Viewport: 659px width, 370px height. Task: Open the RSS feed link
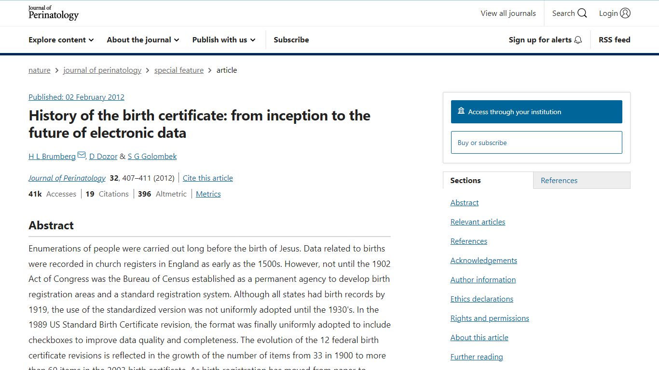(x=615, y=40)
